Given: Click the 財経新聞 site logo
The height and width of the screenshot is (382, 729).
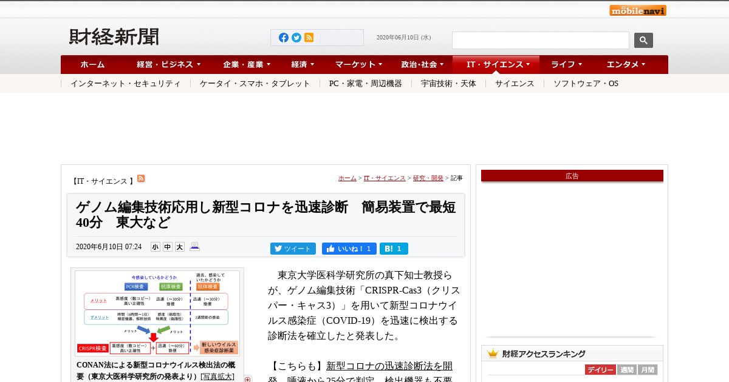Looking at the screenshot, I should click(x=114, y=37).
